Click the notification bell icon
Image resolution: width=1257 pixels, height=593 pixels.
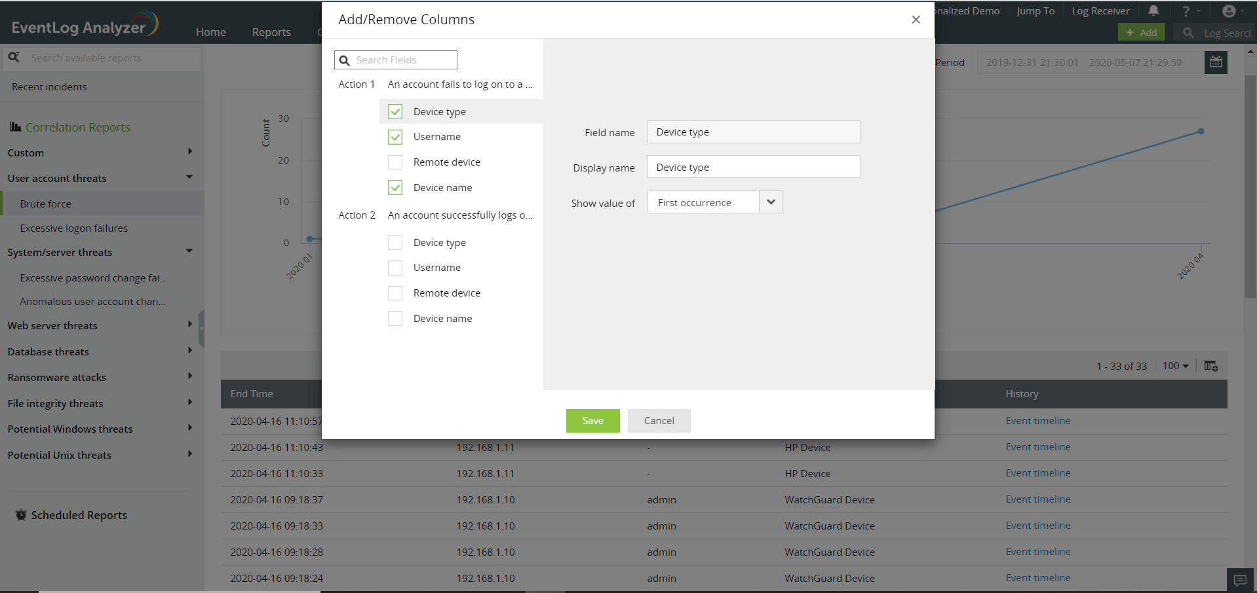pyautogui.click(x=1153, y=10)
